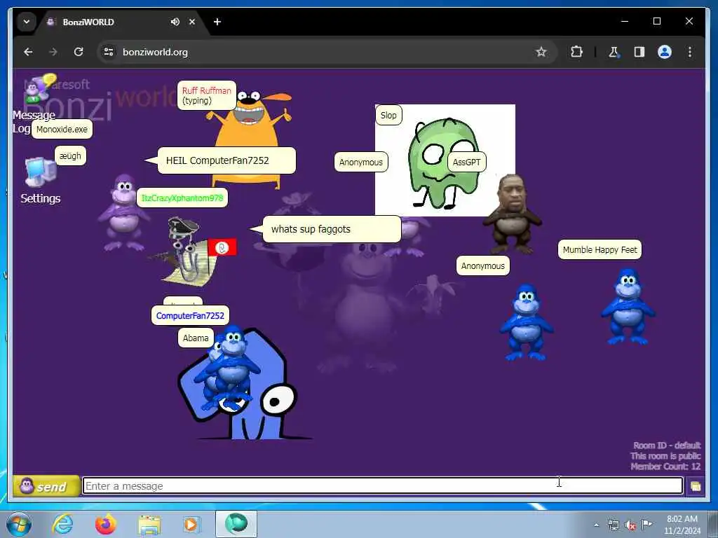The height and width of the screenshot is (538, 718).
Task: Click the Room ID - default text
Action: pos(667,445)
